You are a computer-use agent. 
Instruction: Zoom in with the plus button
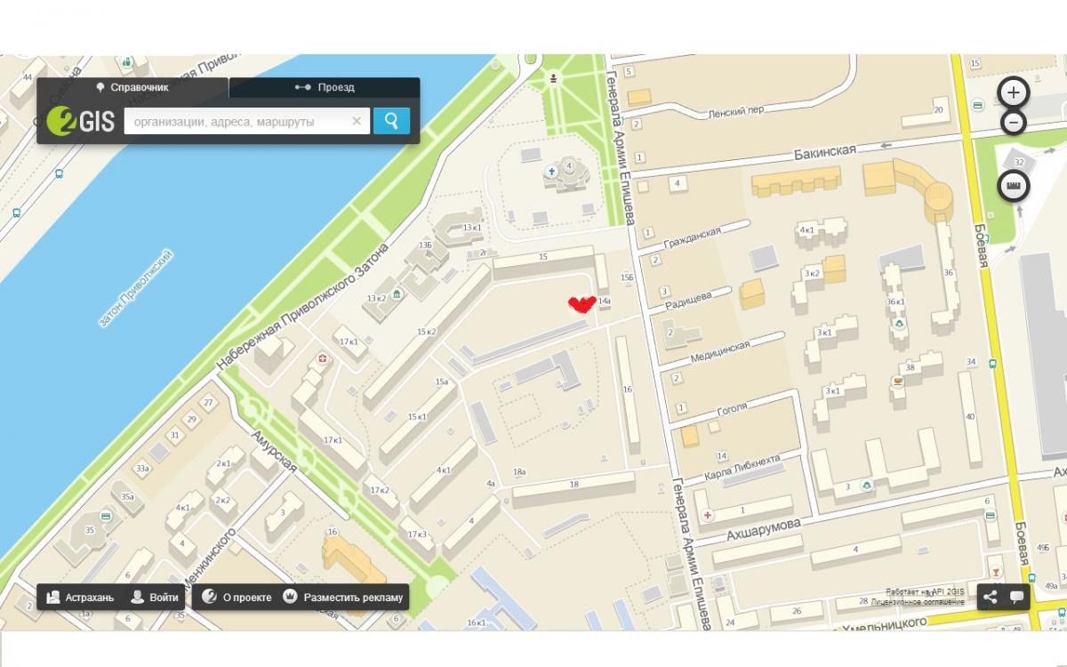point(1014,92)
